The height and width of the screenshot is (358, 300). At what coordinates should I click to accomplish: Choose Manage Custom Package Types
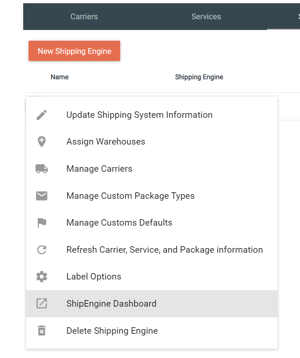point(130,196)
